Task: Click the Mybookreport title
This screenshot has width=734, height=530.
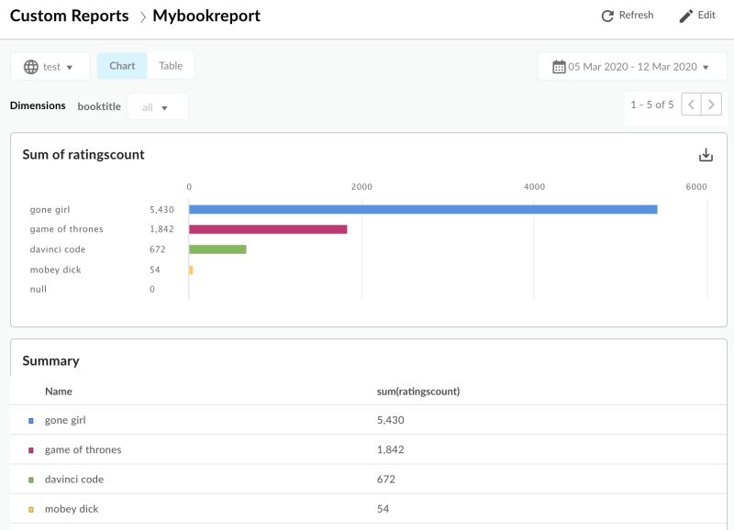Action: click(208, 16)
